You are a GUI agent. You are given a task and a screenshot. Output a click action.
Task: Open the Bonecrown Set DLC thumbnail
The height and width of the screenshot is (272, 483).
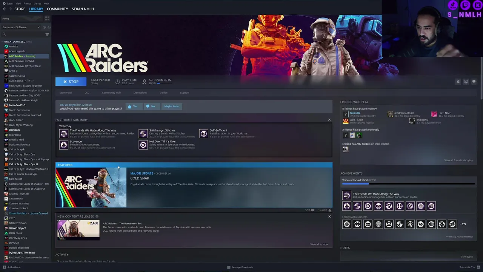pyautogui.click(x=78, y=230)
